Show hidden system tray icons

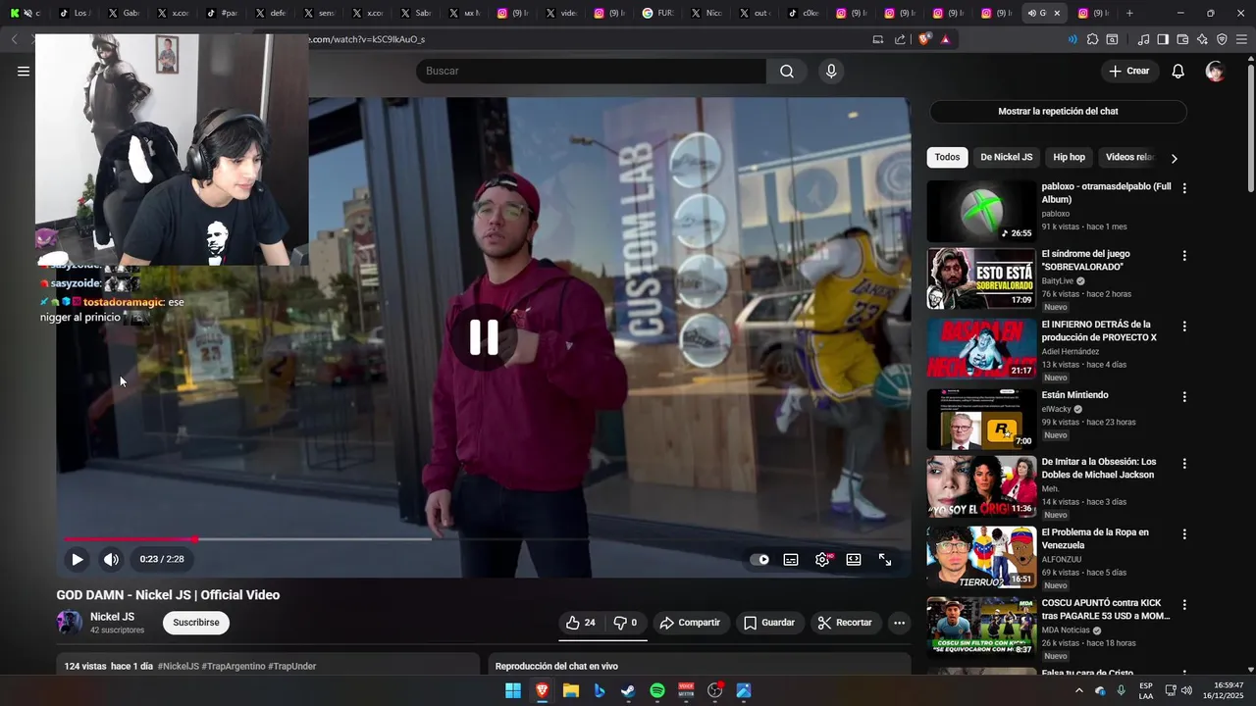click(1079, 690)
